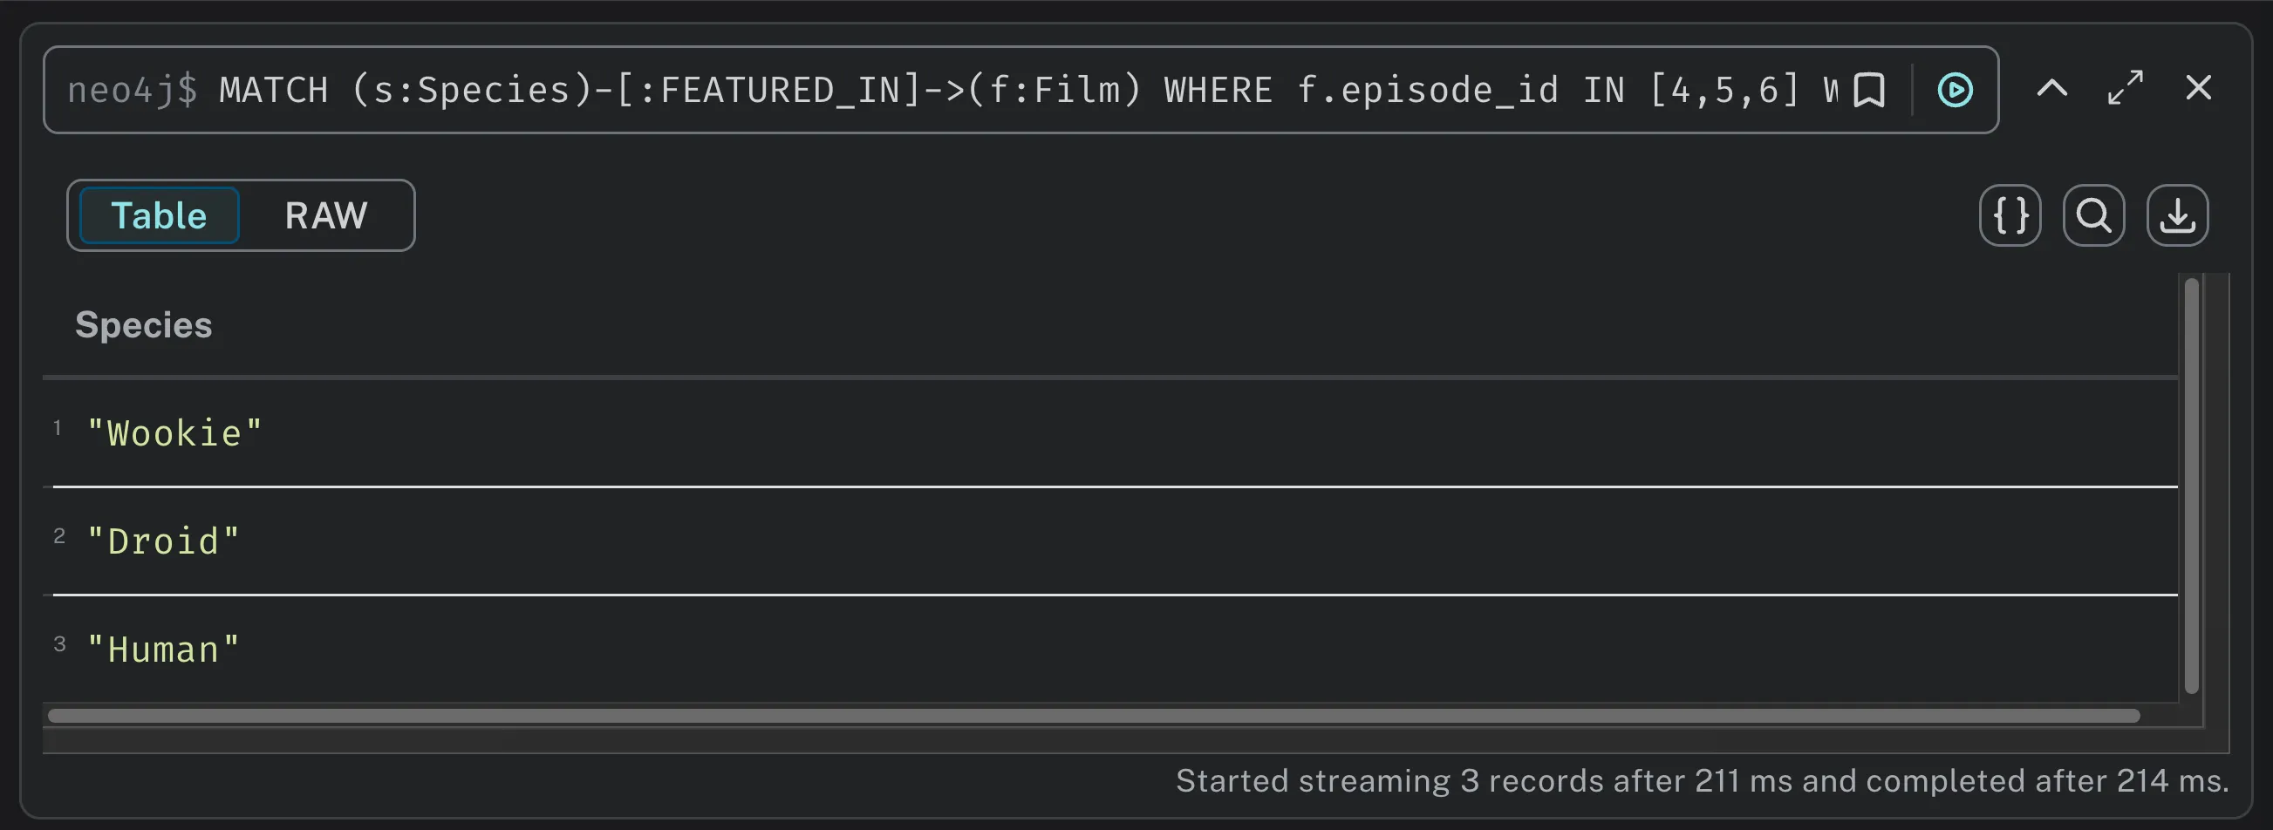Switch to the RAW view tab
This screenshot has width=2273, height=830.
click(x=325, y=215)
